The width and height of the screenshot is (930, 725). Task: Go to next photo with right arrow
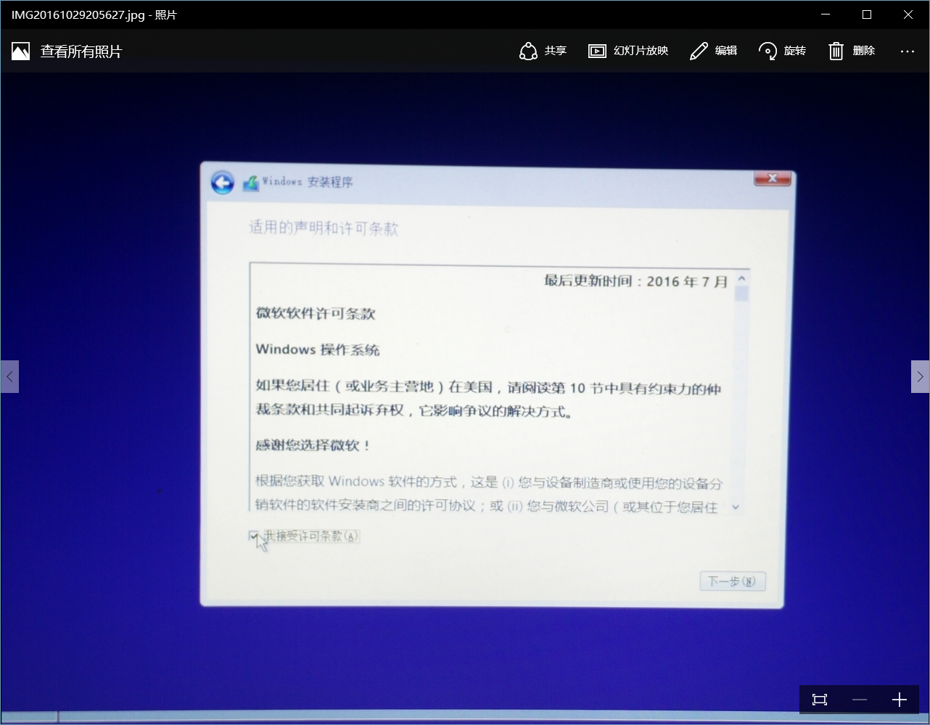point(920,376)
